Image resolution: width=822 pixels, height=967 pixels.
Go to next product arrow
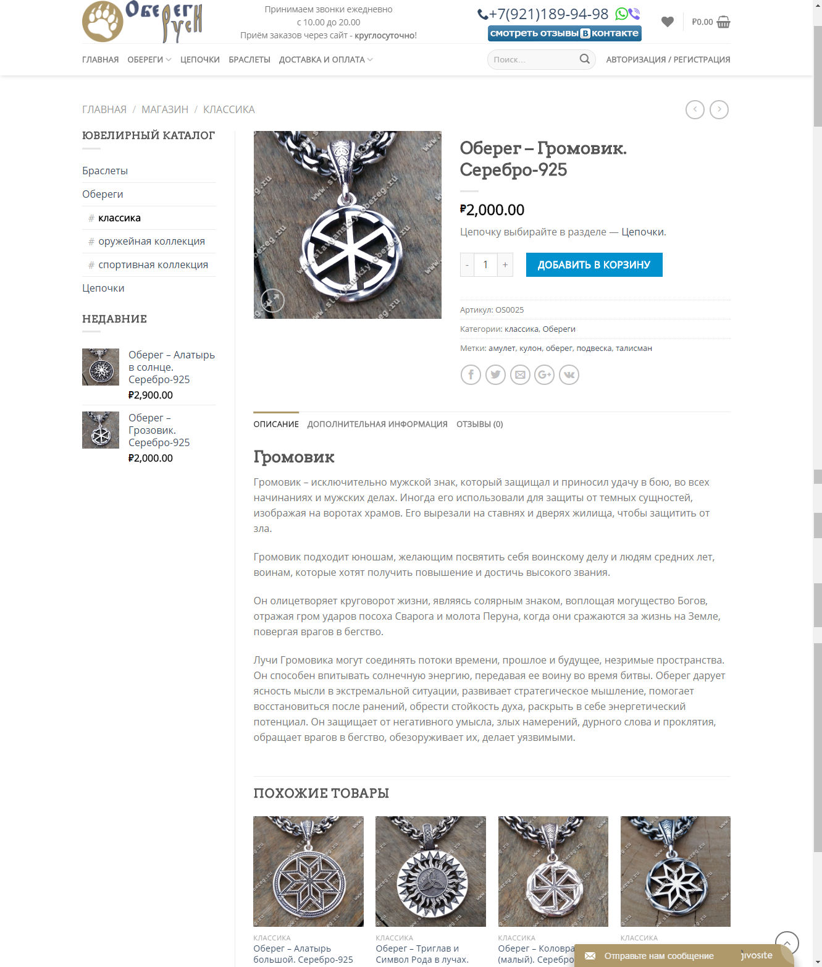pyautogui.click(x=719, y=109)
